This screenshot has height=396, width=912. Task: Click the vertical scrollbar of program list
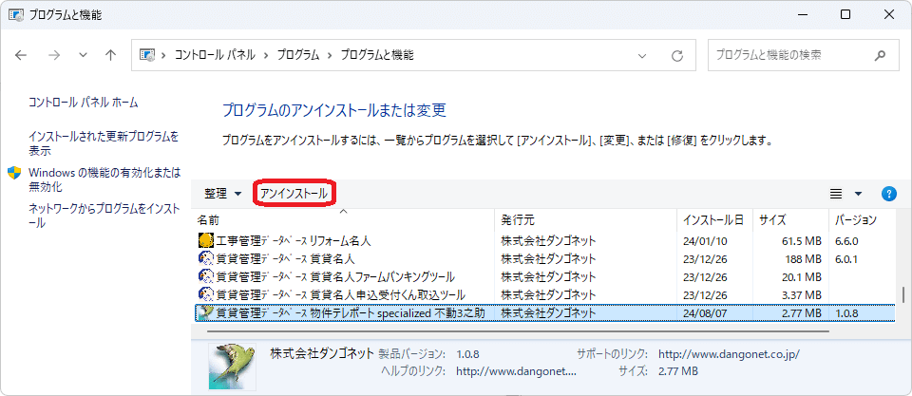tap(902, 275)
